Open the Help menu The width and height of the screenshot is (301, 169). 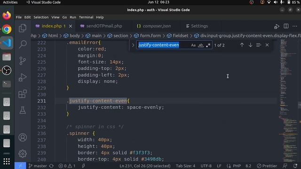pos(100,17)
